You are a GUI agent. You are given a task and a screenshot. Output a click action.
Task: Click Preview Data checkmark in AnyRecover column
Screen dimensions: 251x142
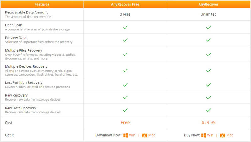(x=208, y=40)
